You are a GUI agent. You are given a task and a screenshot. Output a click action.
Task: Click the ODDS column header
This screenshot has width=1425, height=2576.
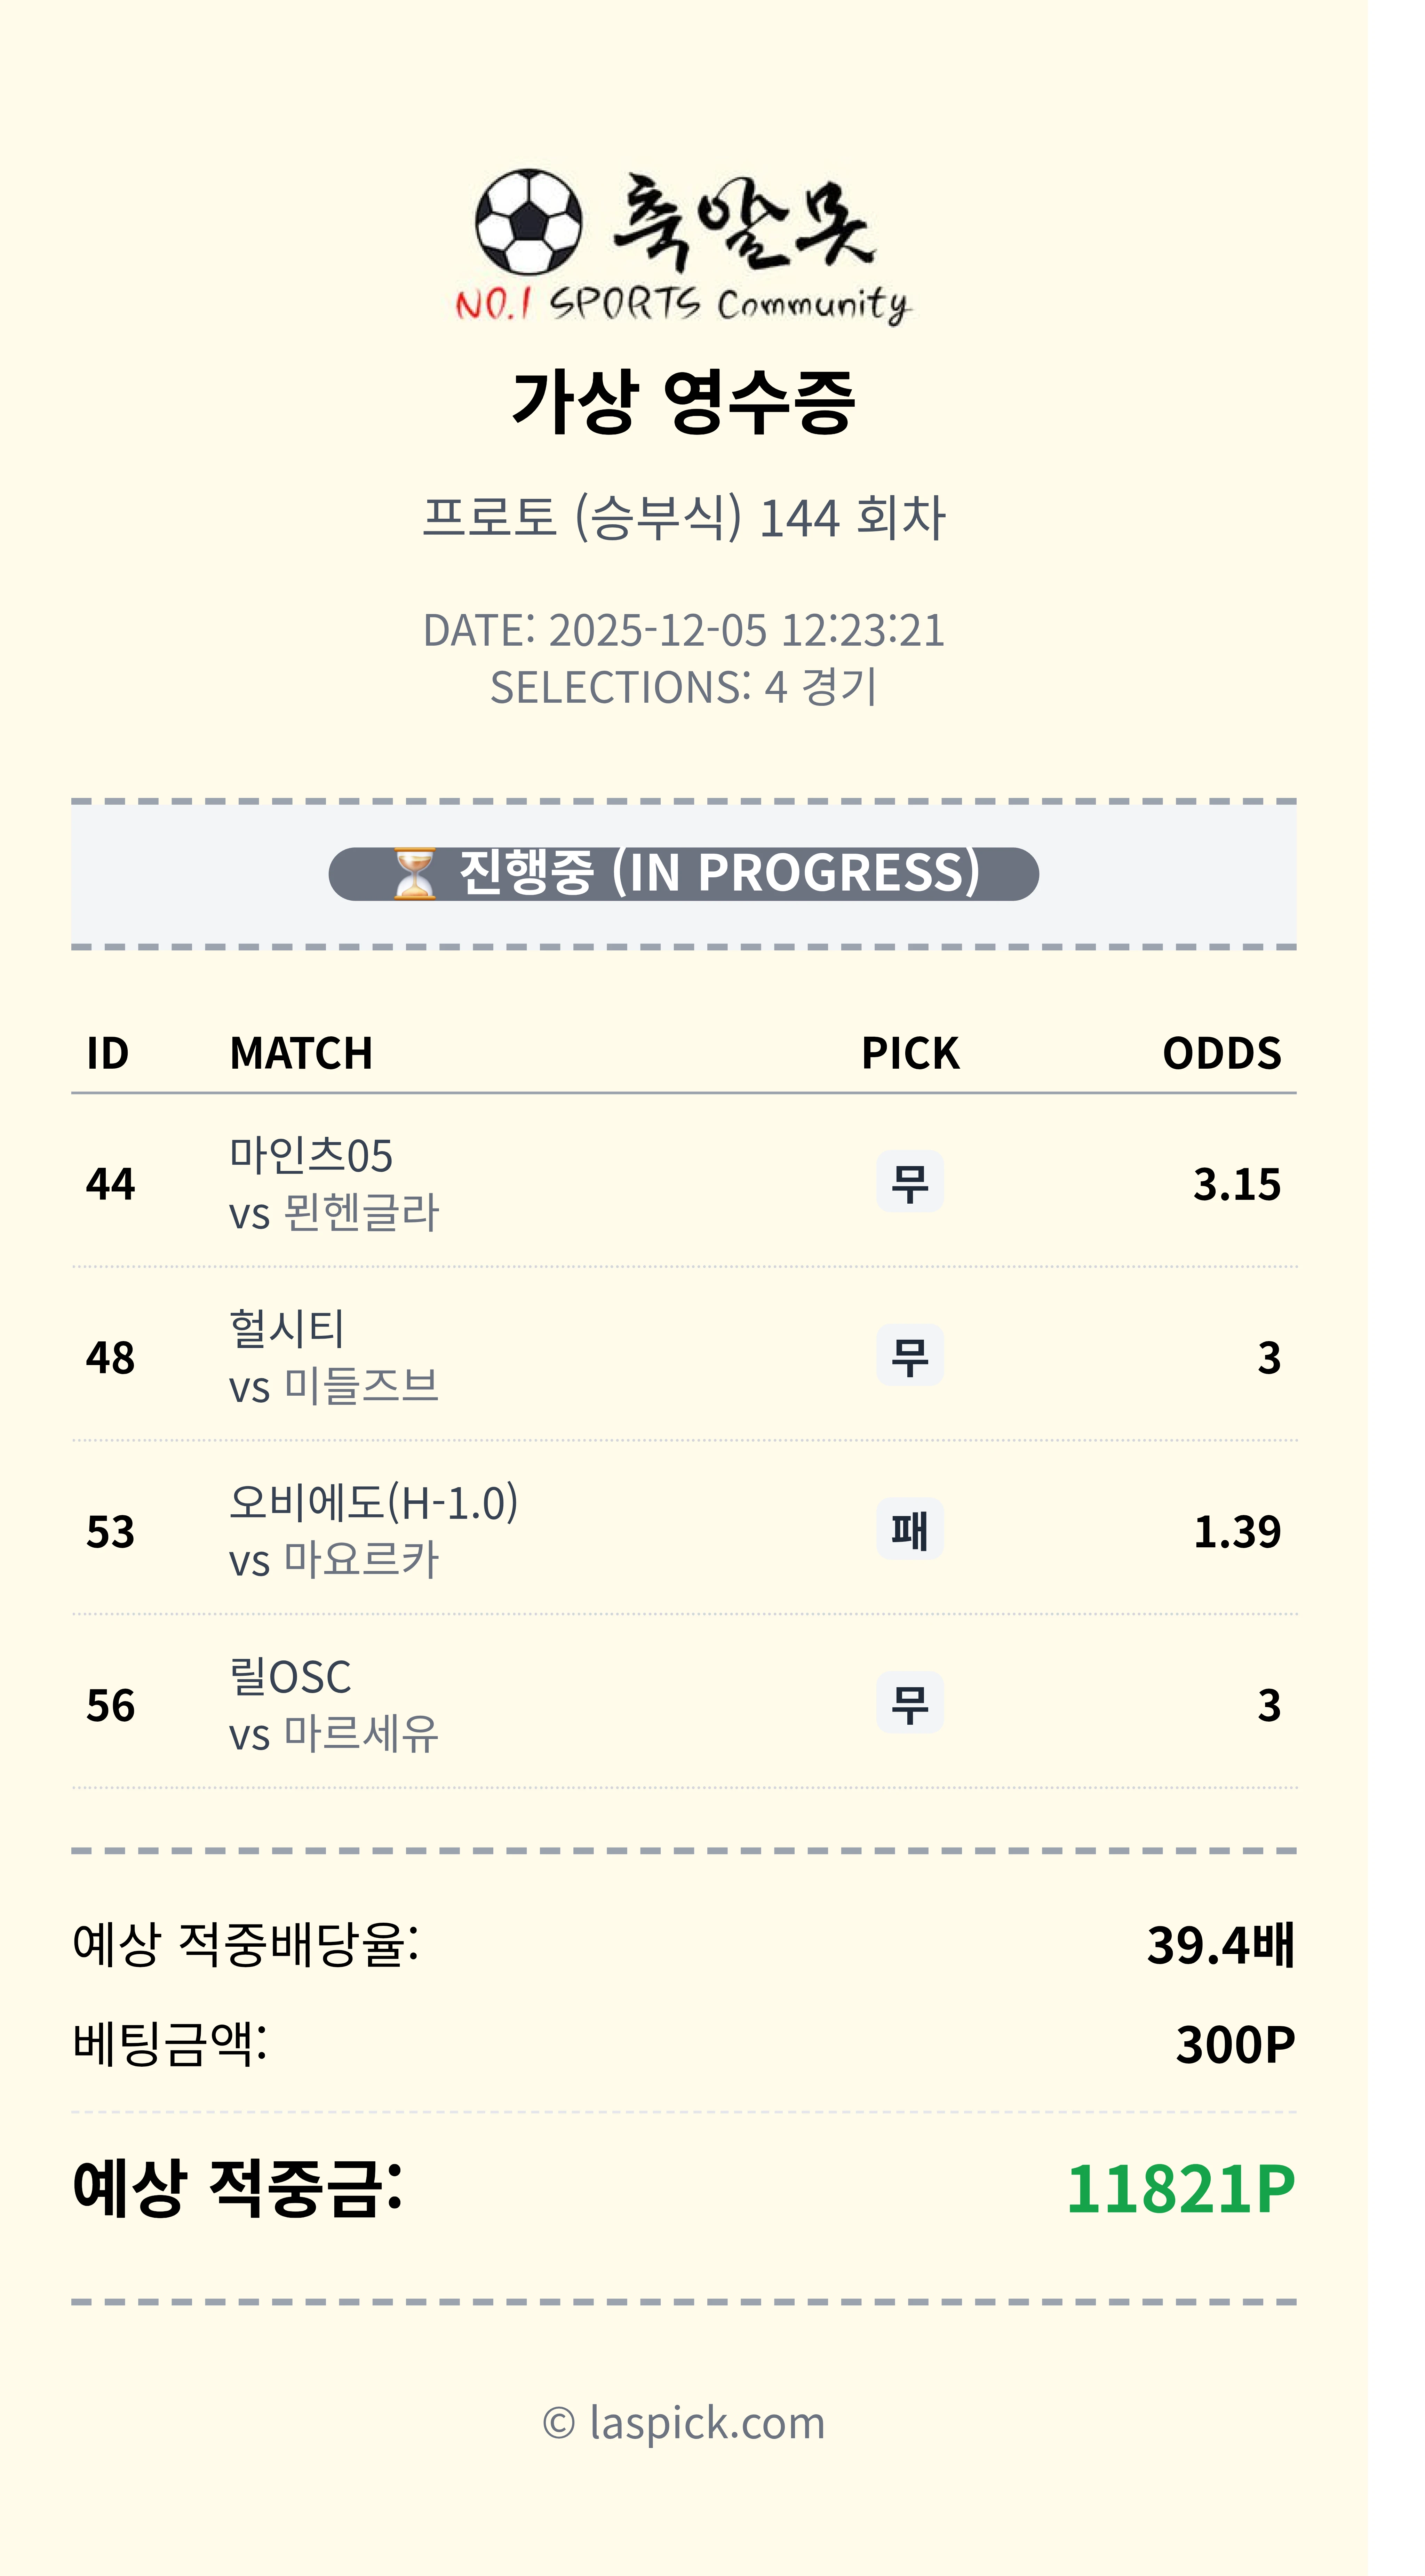point(1221,1053)
